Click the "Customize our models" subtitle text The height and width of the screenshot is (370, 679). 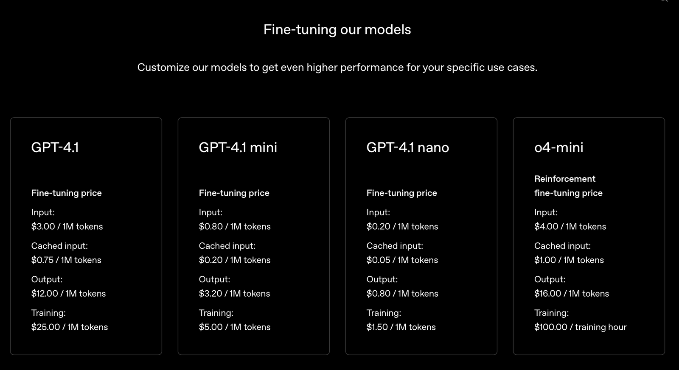coord(337,67)
